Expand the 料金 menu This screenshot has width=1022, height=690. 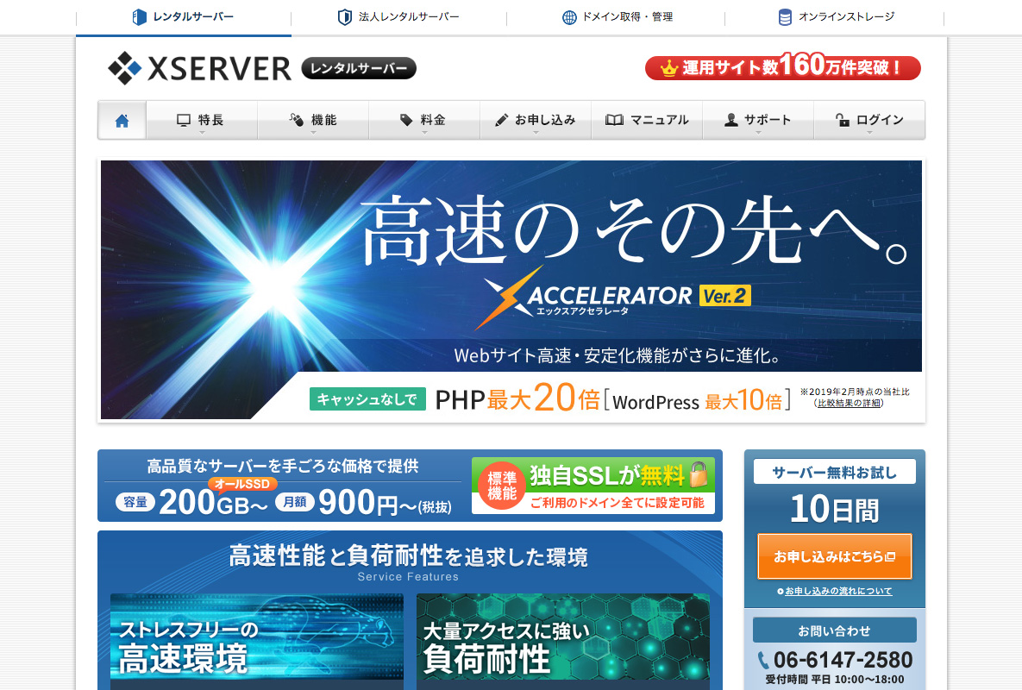[424, 121]
